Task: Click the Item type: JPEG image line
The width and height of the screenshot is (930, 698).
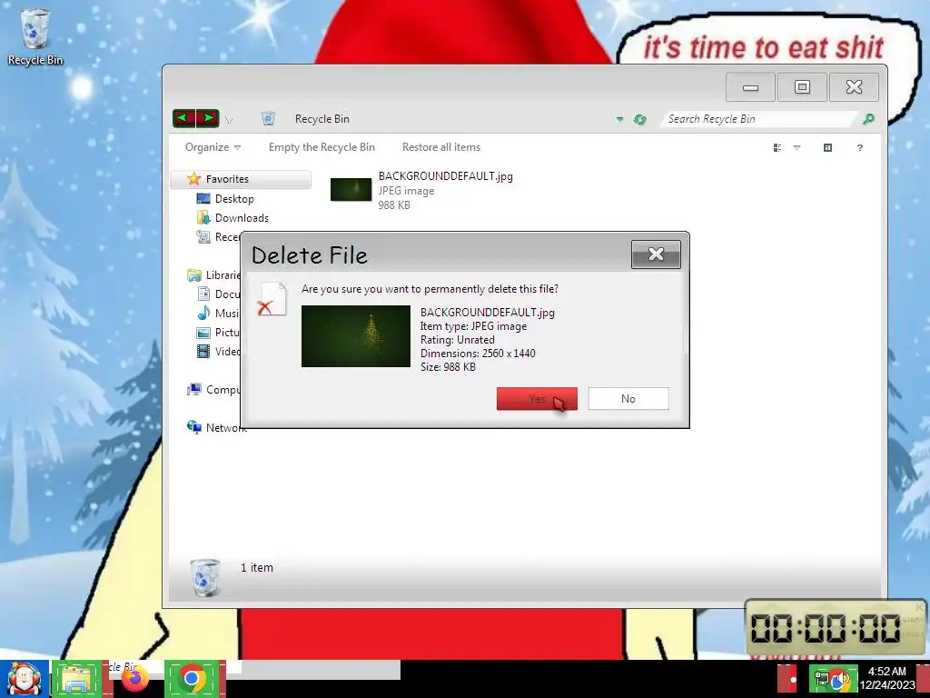Action: click(x=473, y=326)
